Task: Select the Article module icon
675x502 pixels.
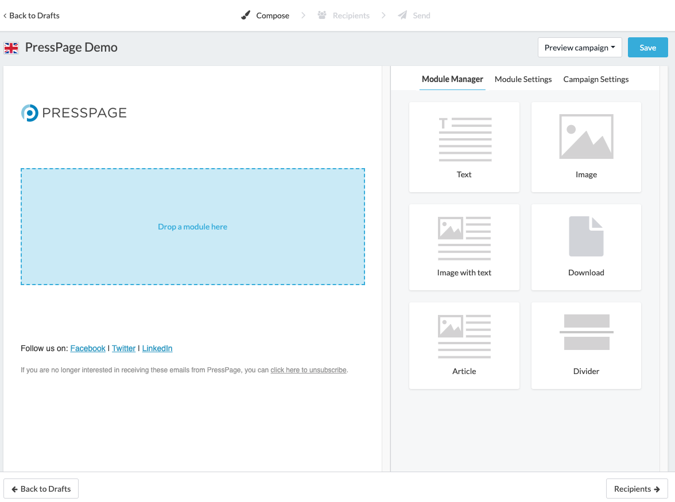Action: tap(464, 336)
